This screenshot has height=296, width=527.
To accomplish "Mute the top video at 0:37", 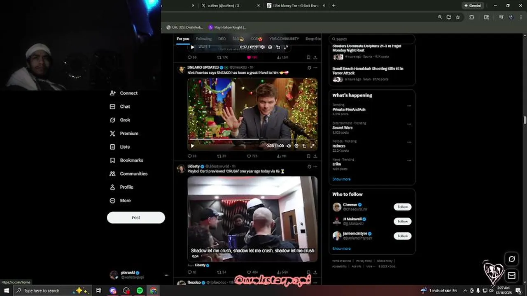I will pyautogui.click(x=262, y=47).
